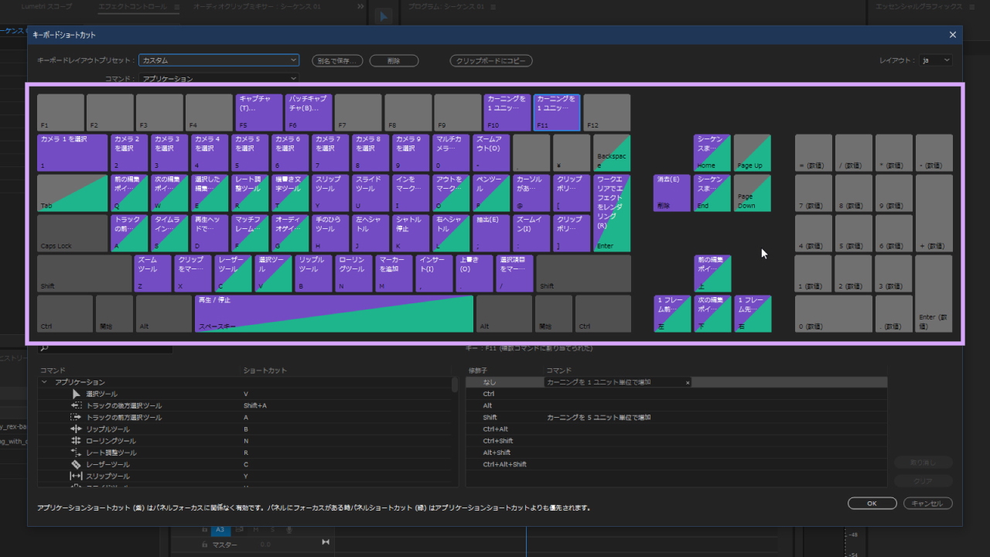Remove the カーニングを 1 ユニット単位で増加 assignment via x
990x557 pixels.
click(x=687, y=382)
